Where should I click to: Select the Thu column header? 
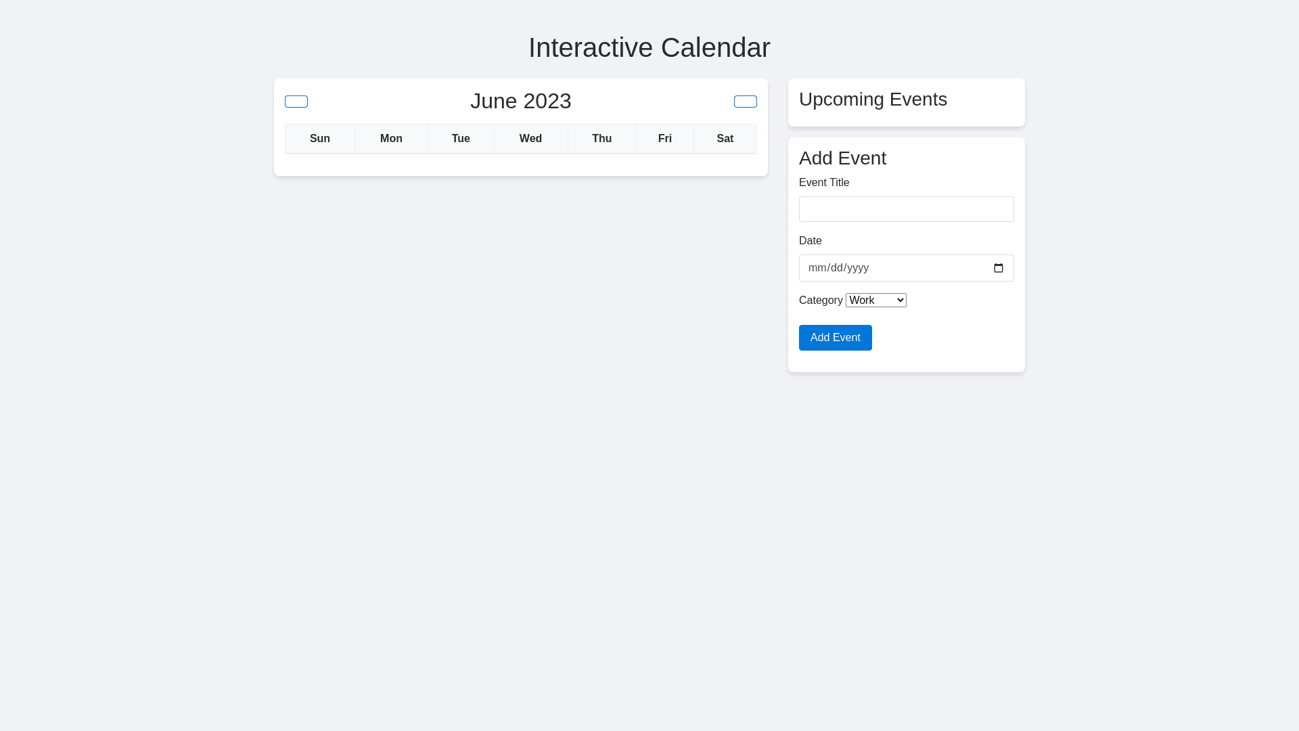(x=601, y=139)
